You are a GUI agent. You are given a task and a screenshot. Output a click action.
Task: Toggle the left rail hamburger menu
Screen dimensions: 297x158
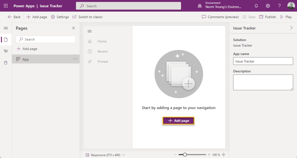click(6, 28)
